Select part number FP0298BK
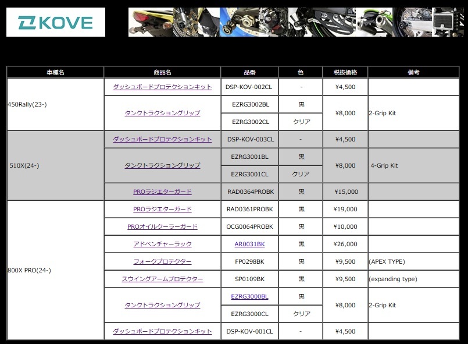 pos(249,261)
